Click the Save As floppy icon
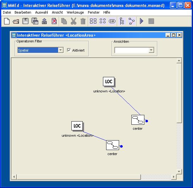This screenshot has height=188, width=193. 35,21
